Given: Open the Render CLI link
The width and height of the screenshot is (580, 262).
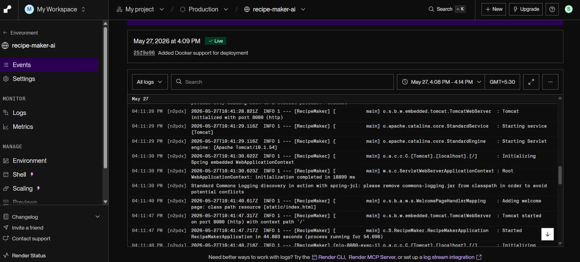Looking at the screenshot, I should (329, 257).
